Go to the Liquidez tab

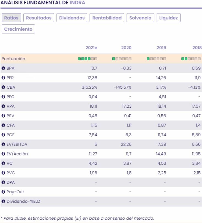pos(168,18)
